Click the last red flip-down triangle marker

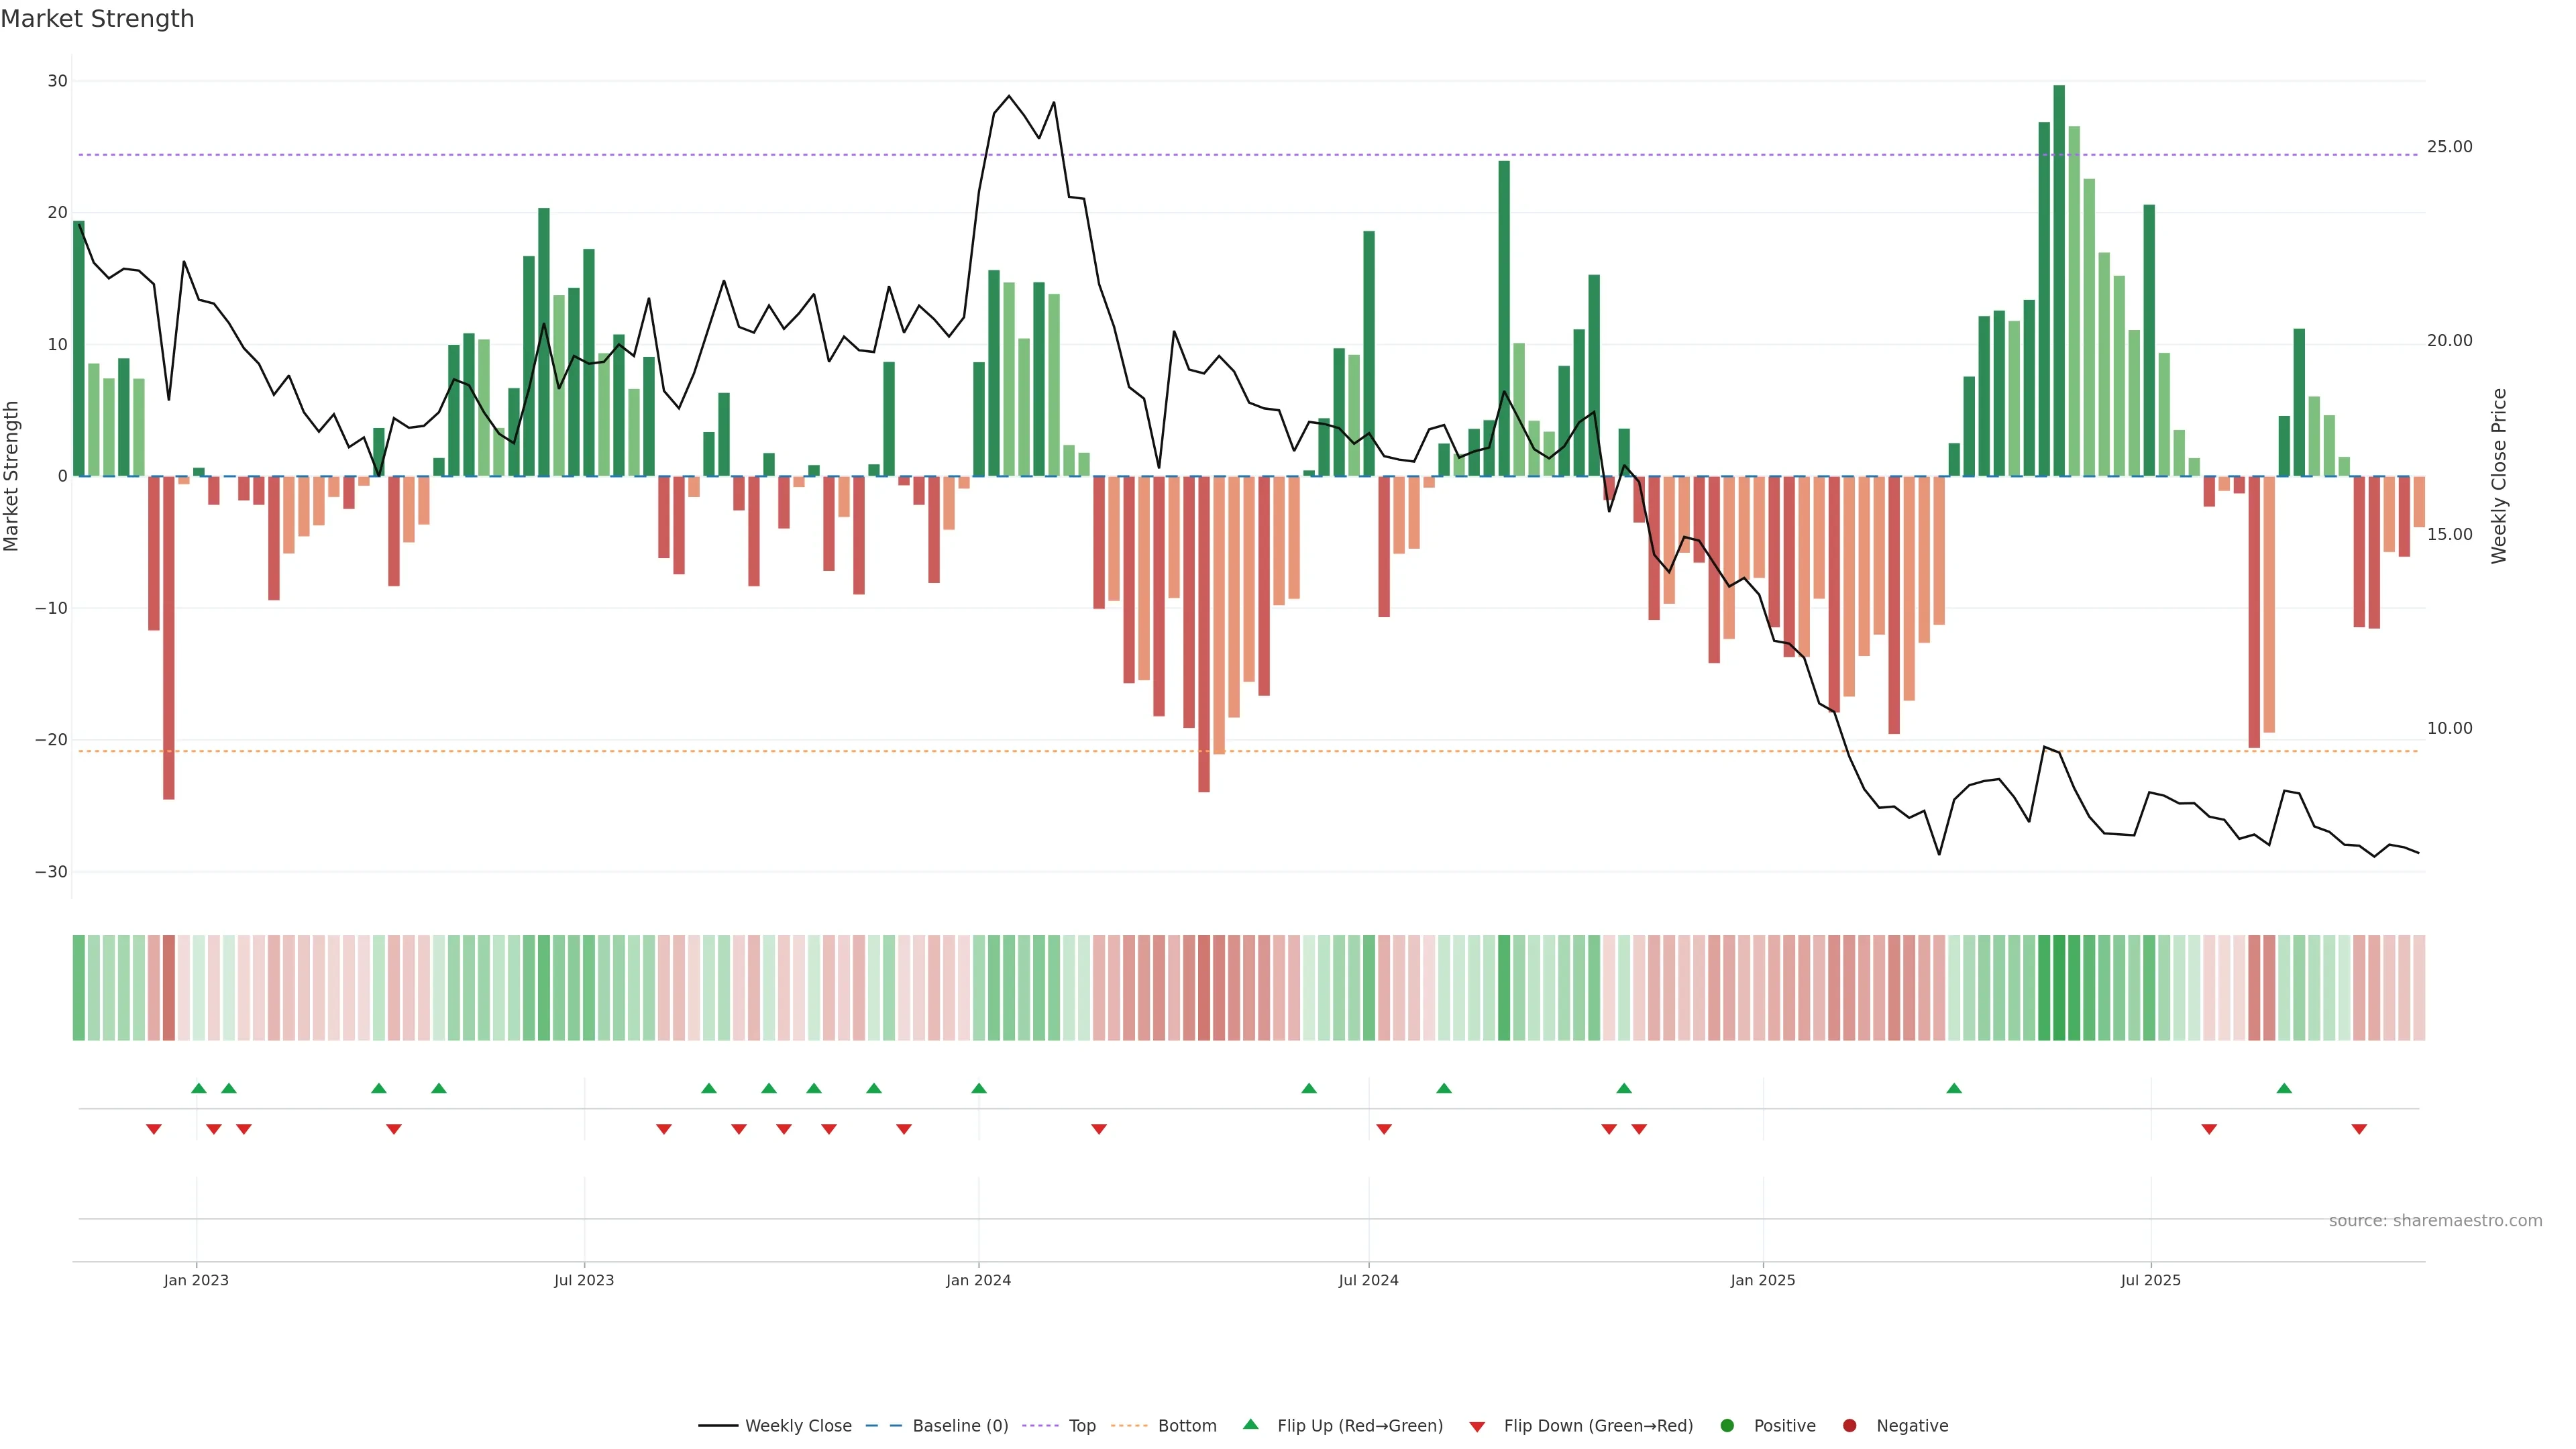(x=2359, y=1129)
